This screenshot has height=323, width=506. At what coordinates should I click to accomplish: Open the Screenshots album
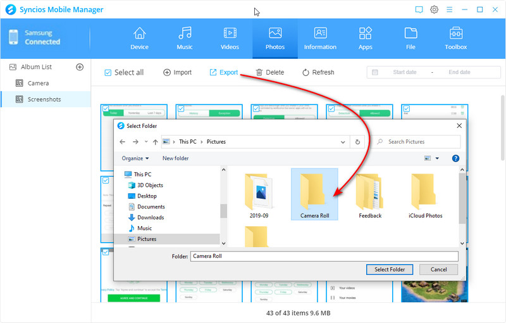point(46,99)
